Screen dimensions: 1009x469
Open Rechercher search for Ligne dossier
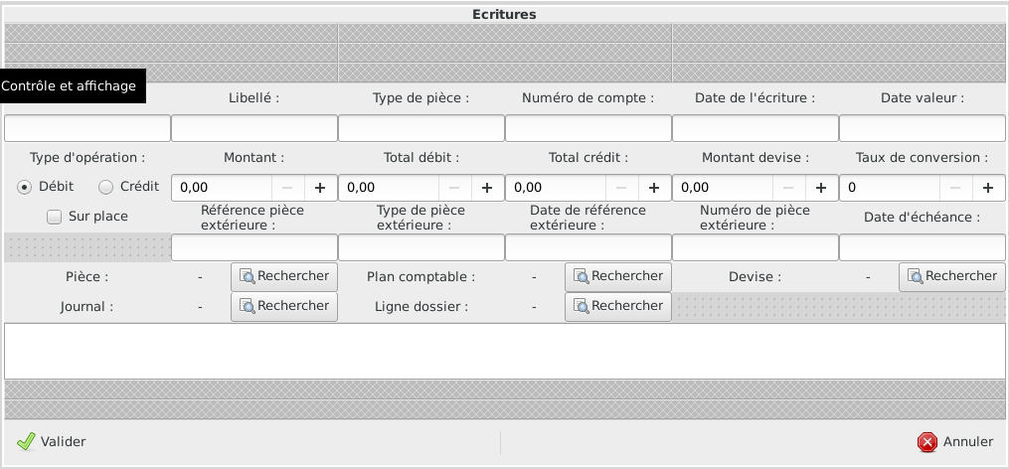pos(618,307)
